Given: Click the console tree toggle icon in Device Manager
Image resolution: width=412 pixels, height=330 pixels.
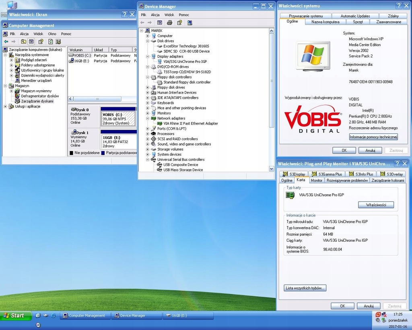Looking at the screenshot, I should [159, 23].
